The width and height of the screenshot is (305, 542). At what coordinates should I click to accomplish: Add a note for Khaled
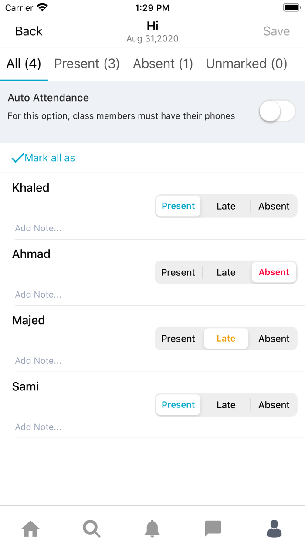pos(38,228)
